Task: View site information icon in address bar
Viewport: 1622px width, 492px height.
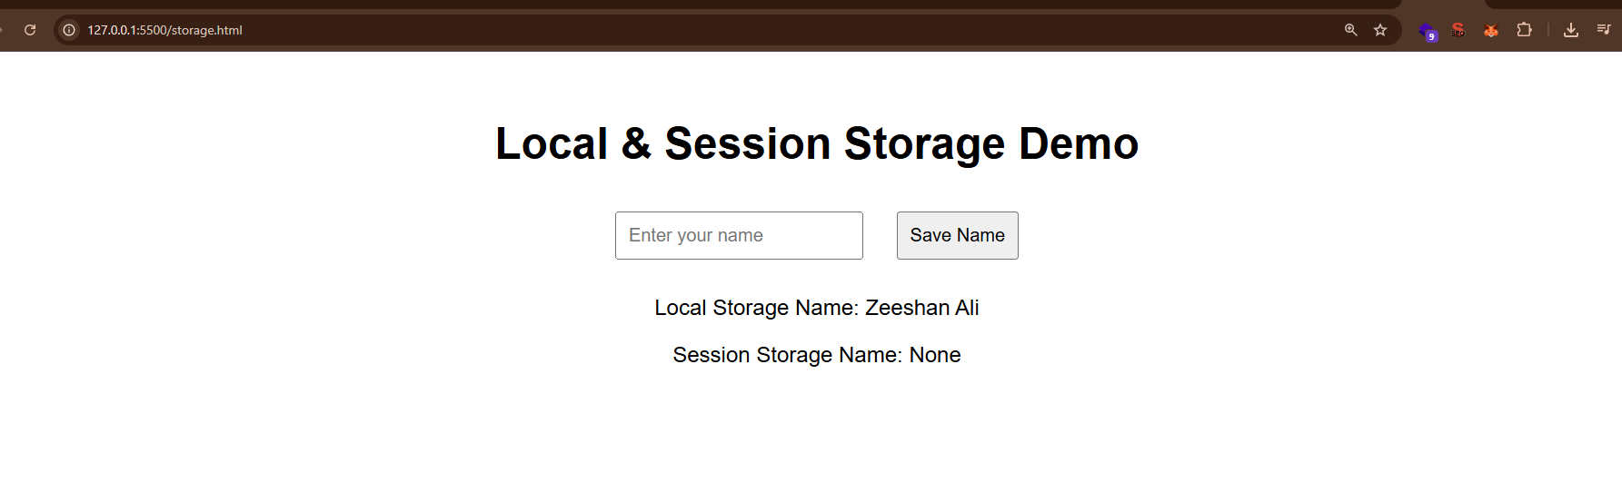Action: pos(69,30)
